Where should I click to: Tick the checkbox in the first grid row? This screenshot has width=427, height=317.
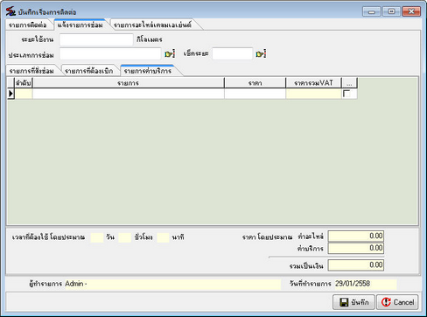coord(346,94)
